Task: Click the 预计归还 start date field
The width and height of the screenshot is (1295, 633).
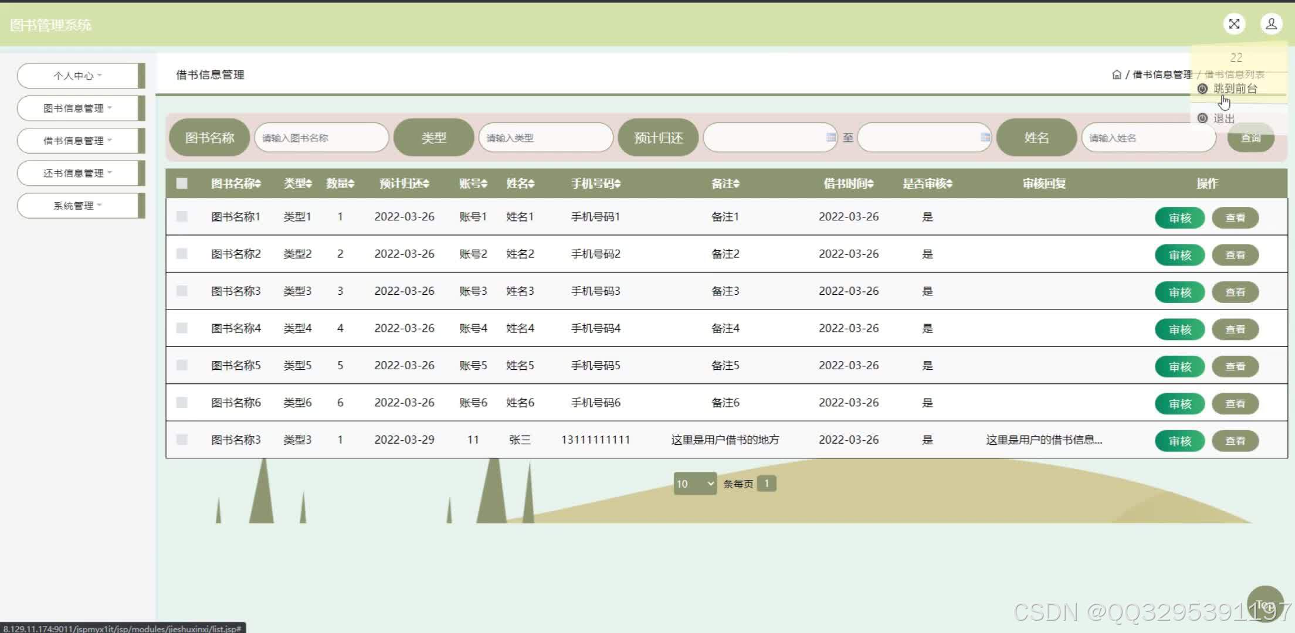Action: pyautogui.click(x=770, y=138)
